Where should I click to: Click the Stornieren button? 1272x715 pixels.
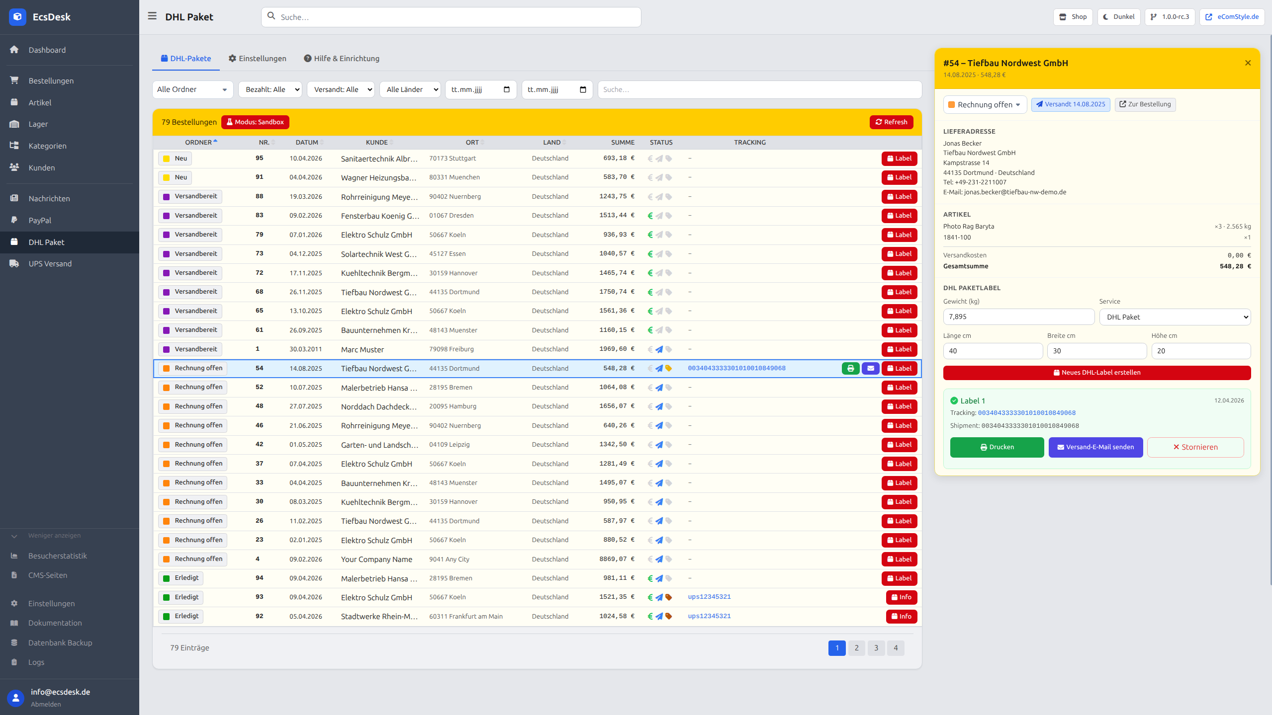[x=1195, y=447]
